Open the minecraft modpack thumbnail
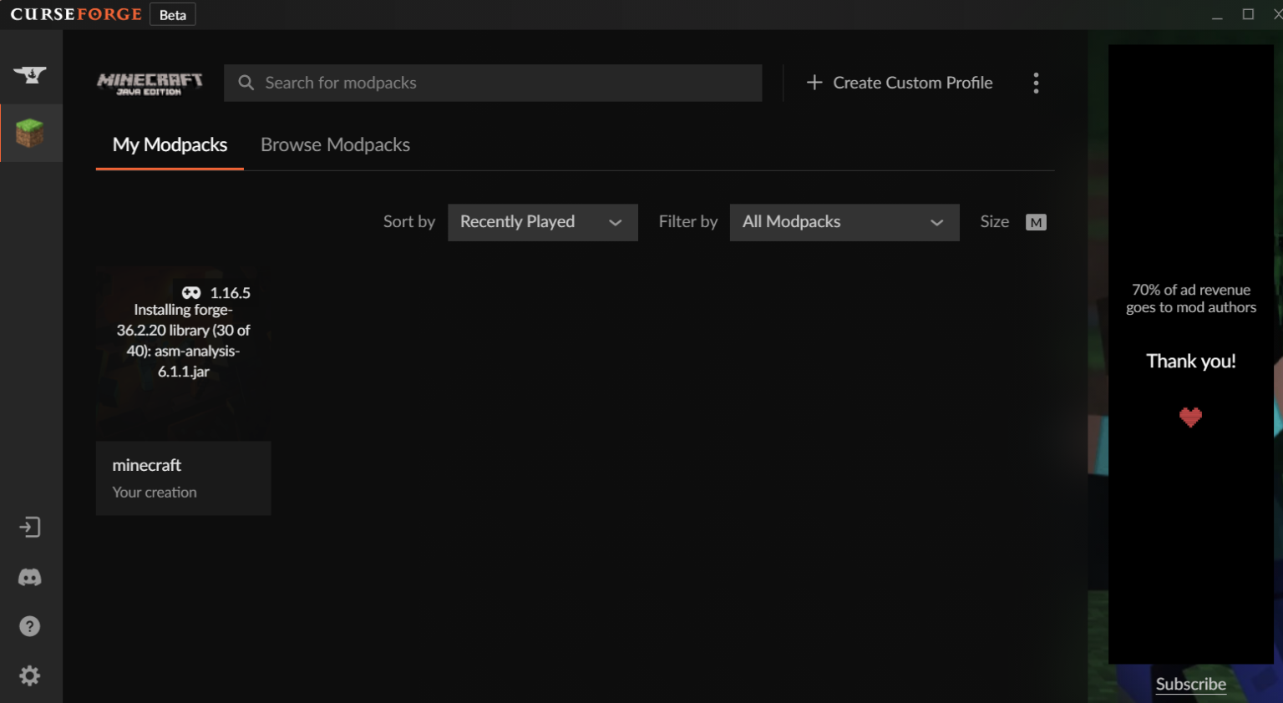This screenshot has height=703, width=1283. [184, 353]
